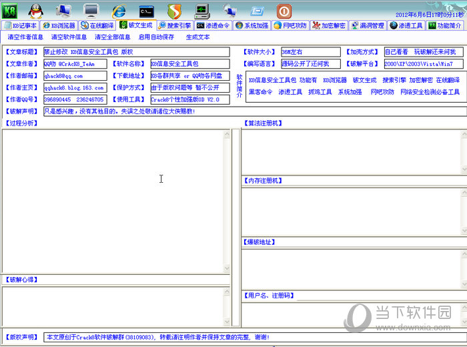467x347 pixels.
Task: Click the system monitor icon
Action: 202,11
